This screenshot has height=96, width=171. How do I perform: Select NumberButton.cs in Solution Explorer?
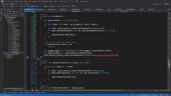(16, 46)
